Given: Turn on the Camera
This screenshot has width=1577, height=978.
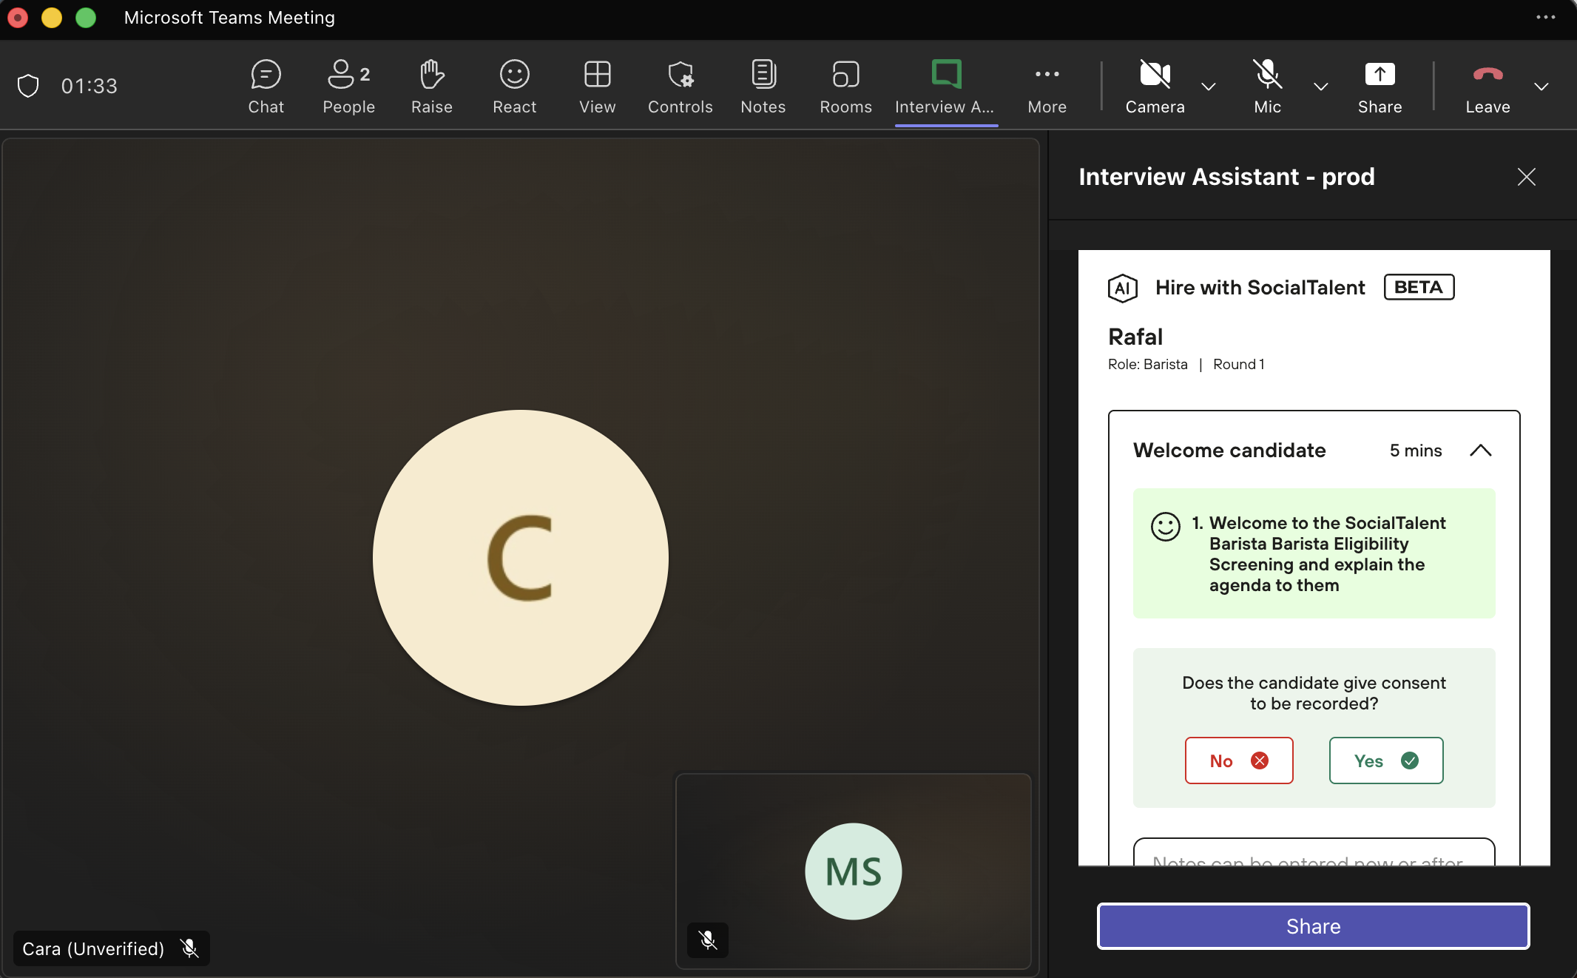Looking at the screenshot, I should (x=1155, y=87).
